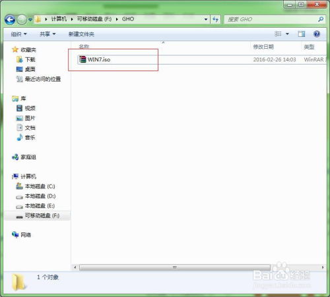
Task: Click the 音乐 library icon
Action: point(20,138)
